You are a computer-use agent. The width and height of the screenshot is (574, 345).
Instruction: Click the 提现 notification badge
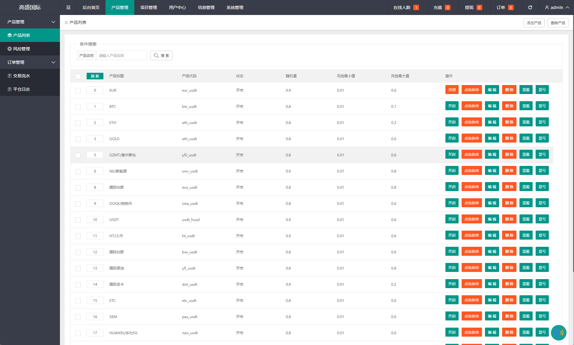click(x=479, y=7)
